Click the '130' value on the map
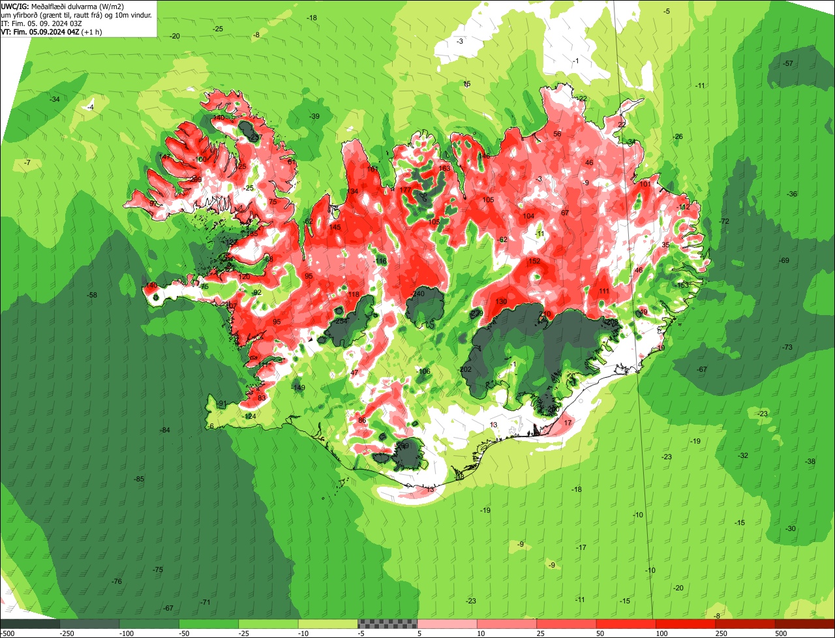The image size is (835, 638). tap(501, 301)
